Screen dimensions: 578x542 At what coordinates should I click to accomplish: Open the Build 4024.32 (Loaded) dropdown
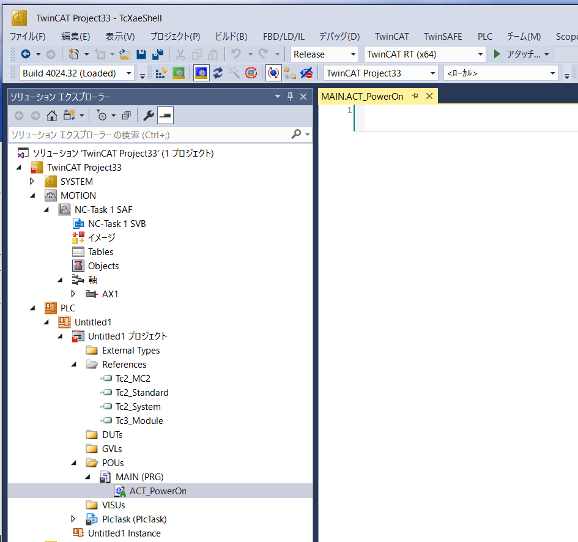click(128, 73)
